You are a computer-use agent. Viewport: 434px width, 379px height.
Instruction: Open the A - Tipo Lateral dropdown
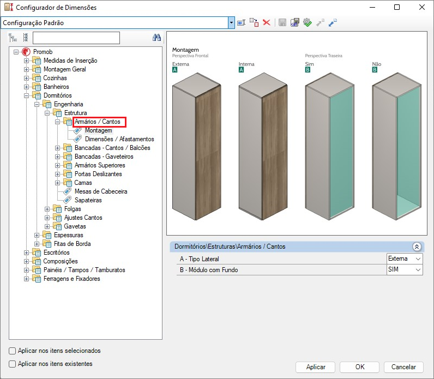click(418, 258)
